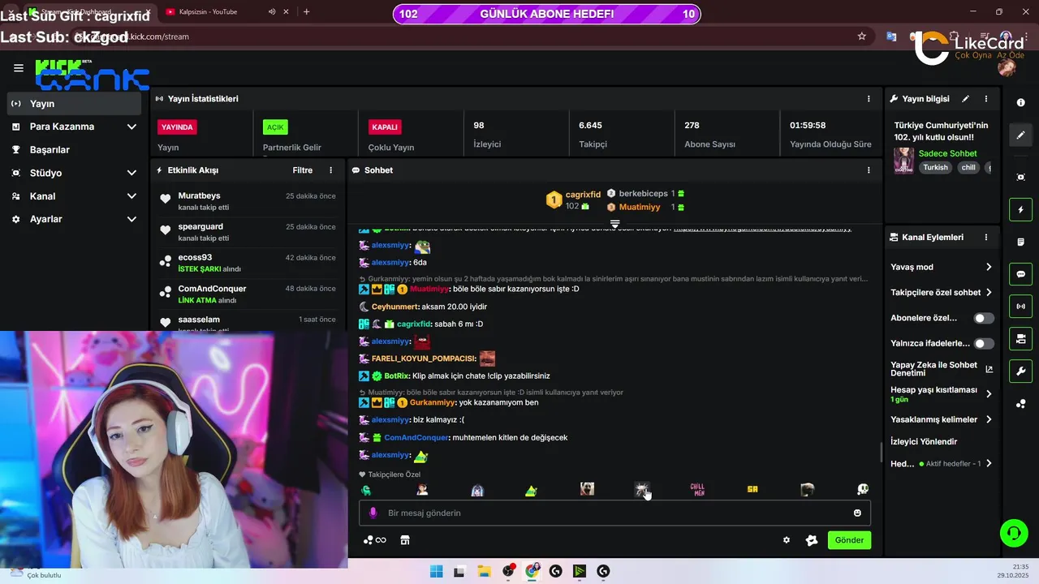The width and height of the screenshot is (1039, 584).
Task: Open the Windows Start menu
Action: point(436,571)
